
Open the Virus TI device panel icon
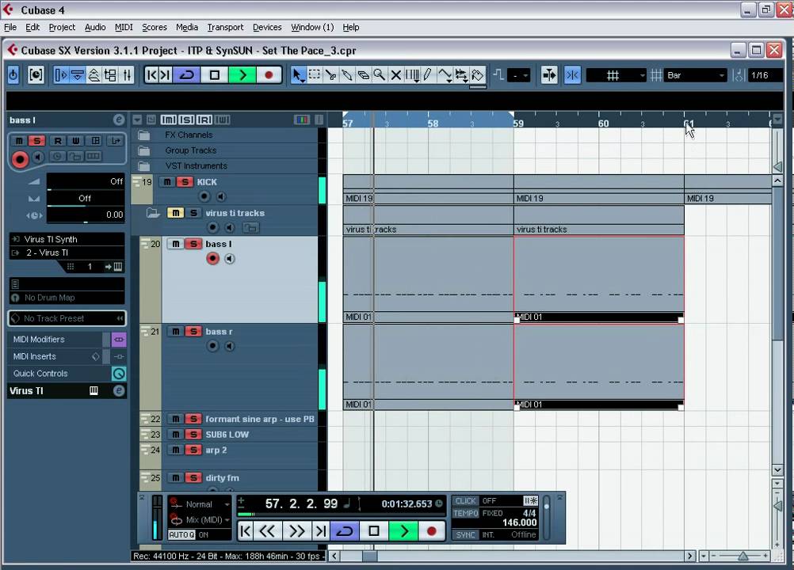[94, 390]
